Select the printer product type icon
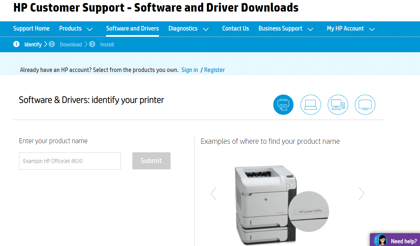420x246 pixels. (x=283, y=105)
